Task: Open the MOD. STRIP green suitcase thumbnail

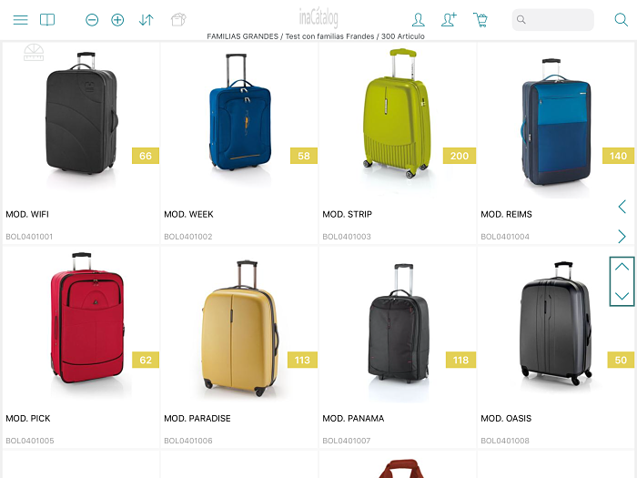Action: [x=397, y=114]
